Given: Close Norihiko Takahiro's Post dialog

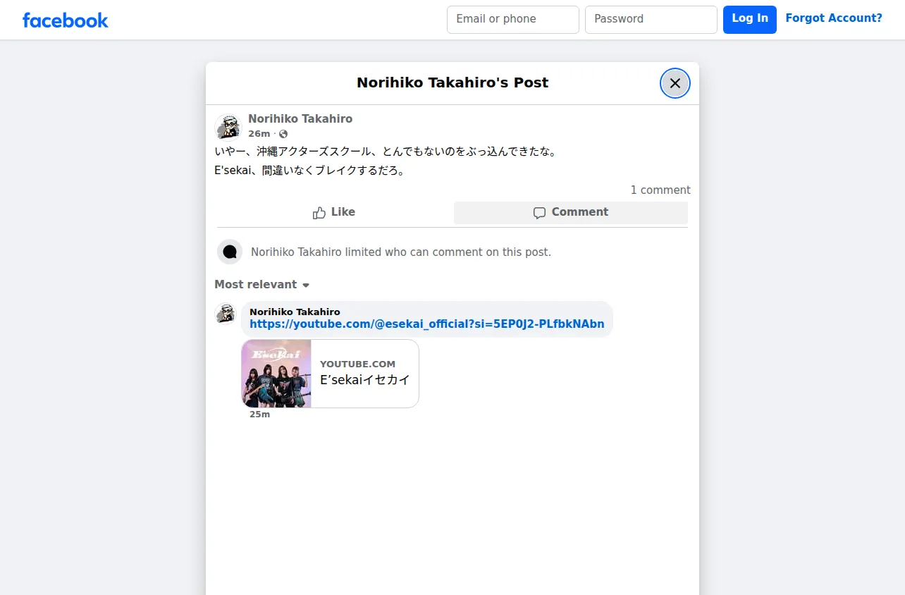Looking at the screenshot, I should pyautogui.click(x=675, y=83).
